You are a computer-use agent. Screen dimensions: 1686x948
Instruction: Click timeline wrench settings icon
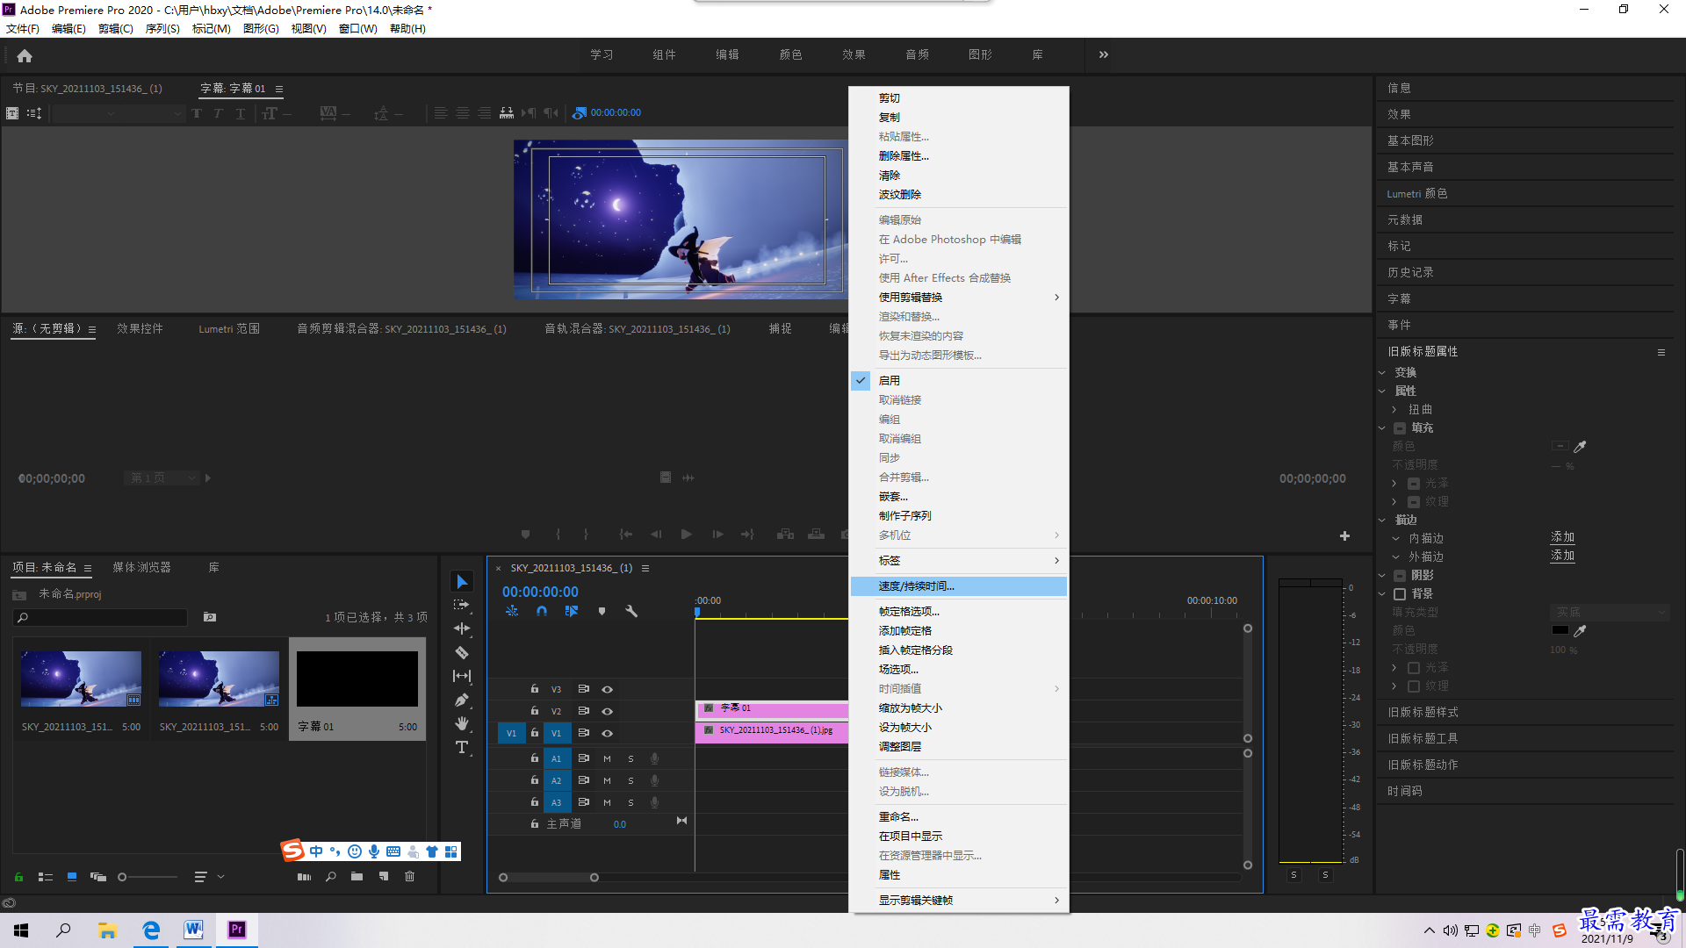pyautogui.click(x=631, y=611)
